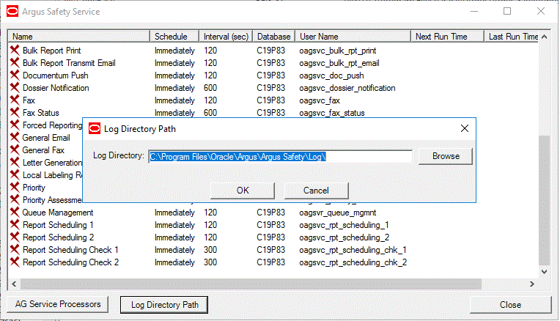Cancel the Log Directory Path dialog
The height and width of the screenshot is (321, 560).
[316, 191]
